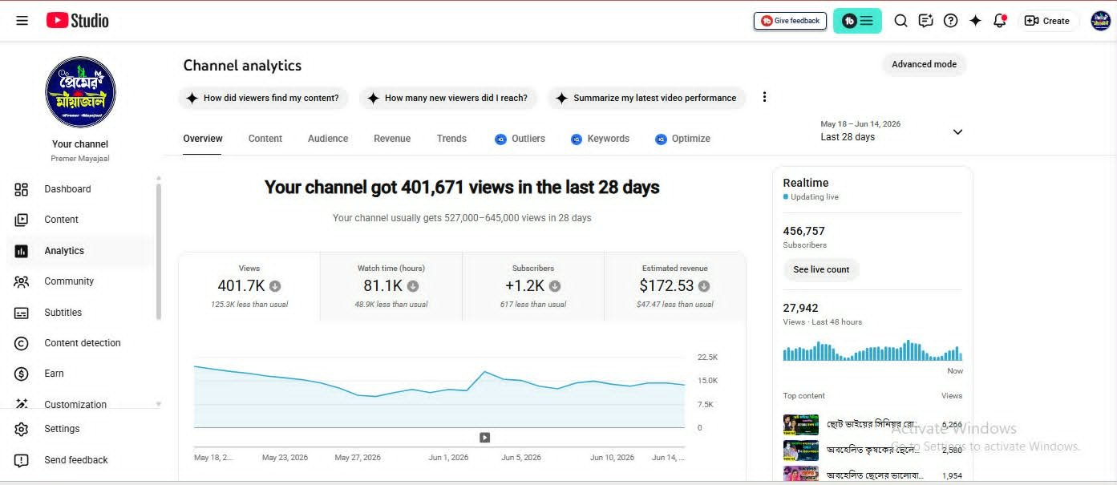Open the help question mark icon
This screenshot has height=485, width=1117.
(x=950, y=21)
